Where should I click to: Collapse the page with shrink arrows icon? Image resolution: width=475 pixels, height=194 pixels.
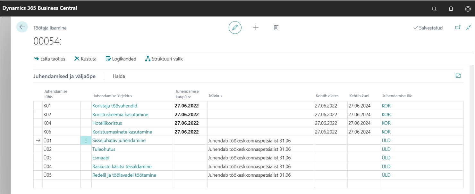[469, 28]
